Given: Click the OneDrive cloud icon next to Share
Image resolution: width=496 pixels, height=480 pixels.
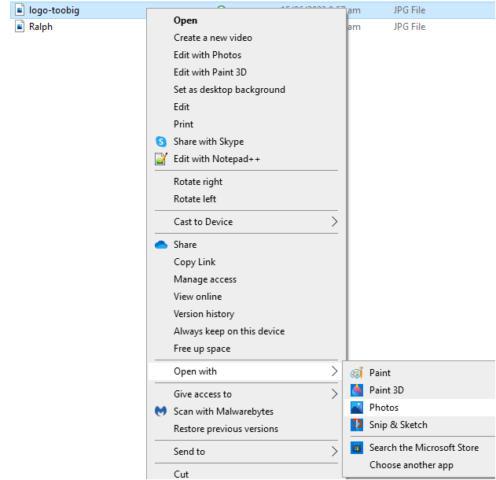Looking at the screenshot, I should pyautogui.click(x=161, y=245).
